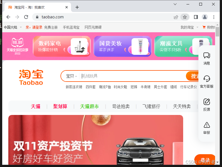Viewport: 222px width, 167px height.
Task: Open 反馈 feedback icon
Action: click(x=206, y=105)
